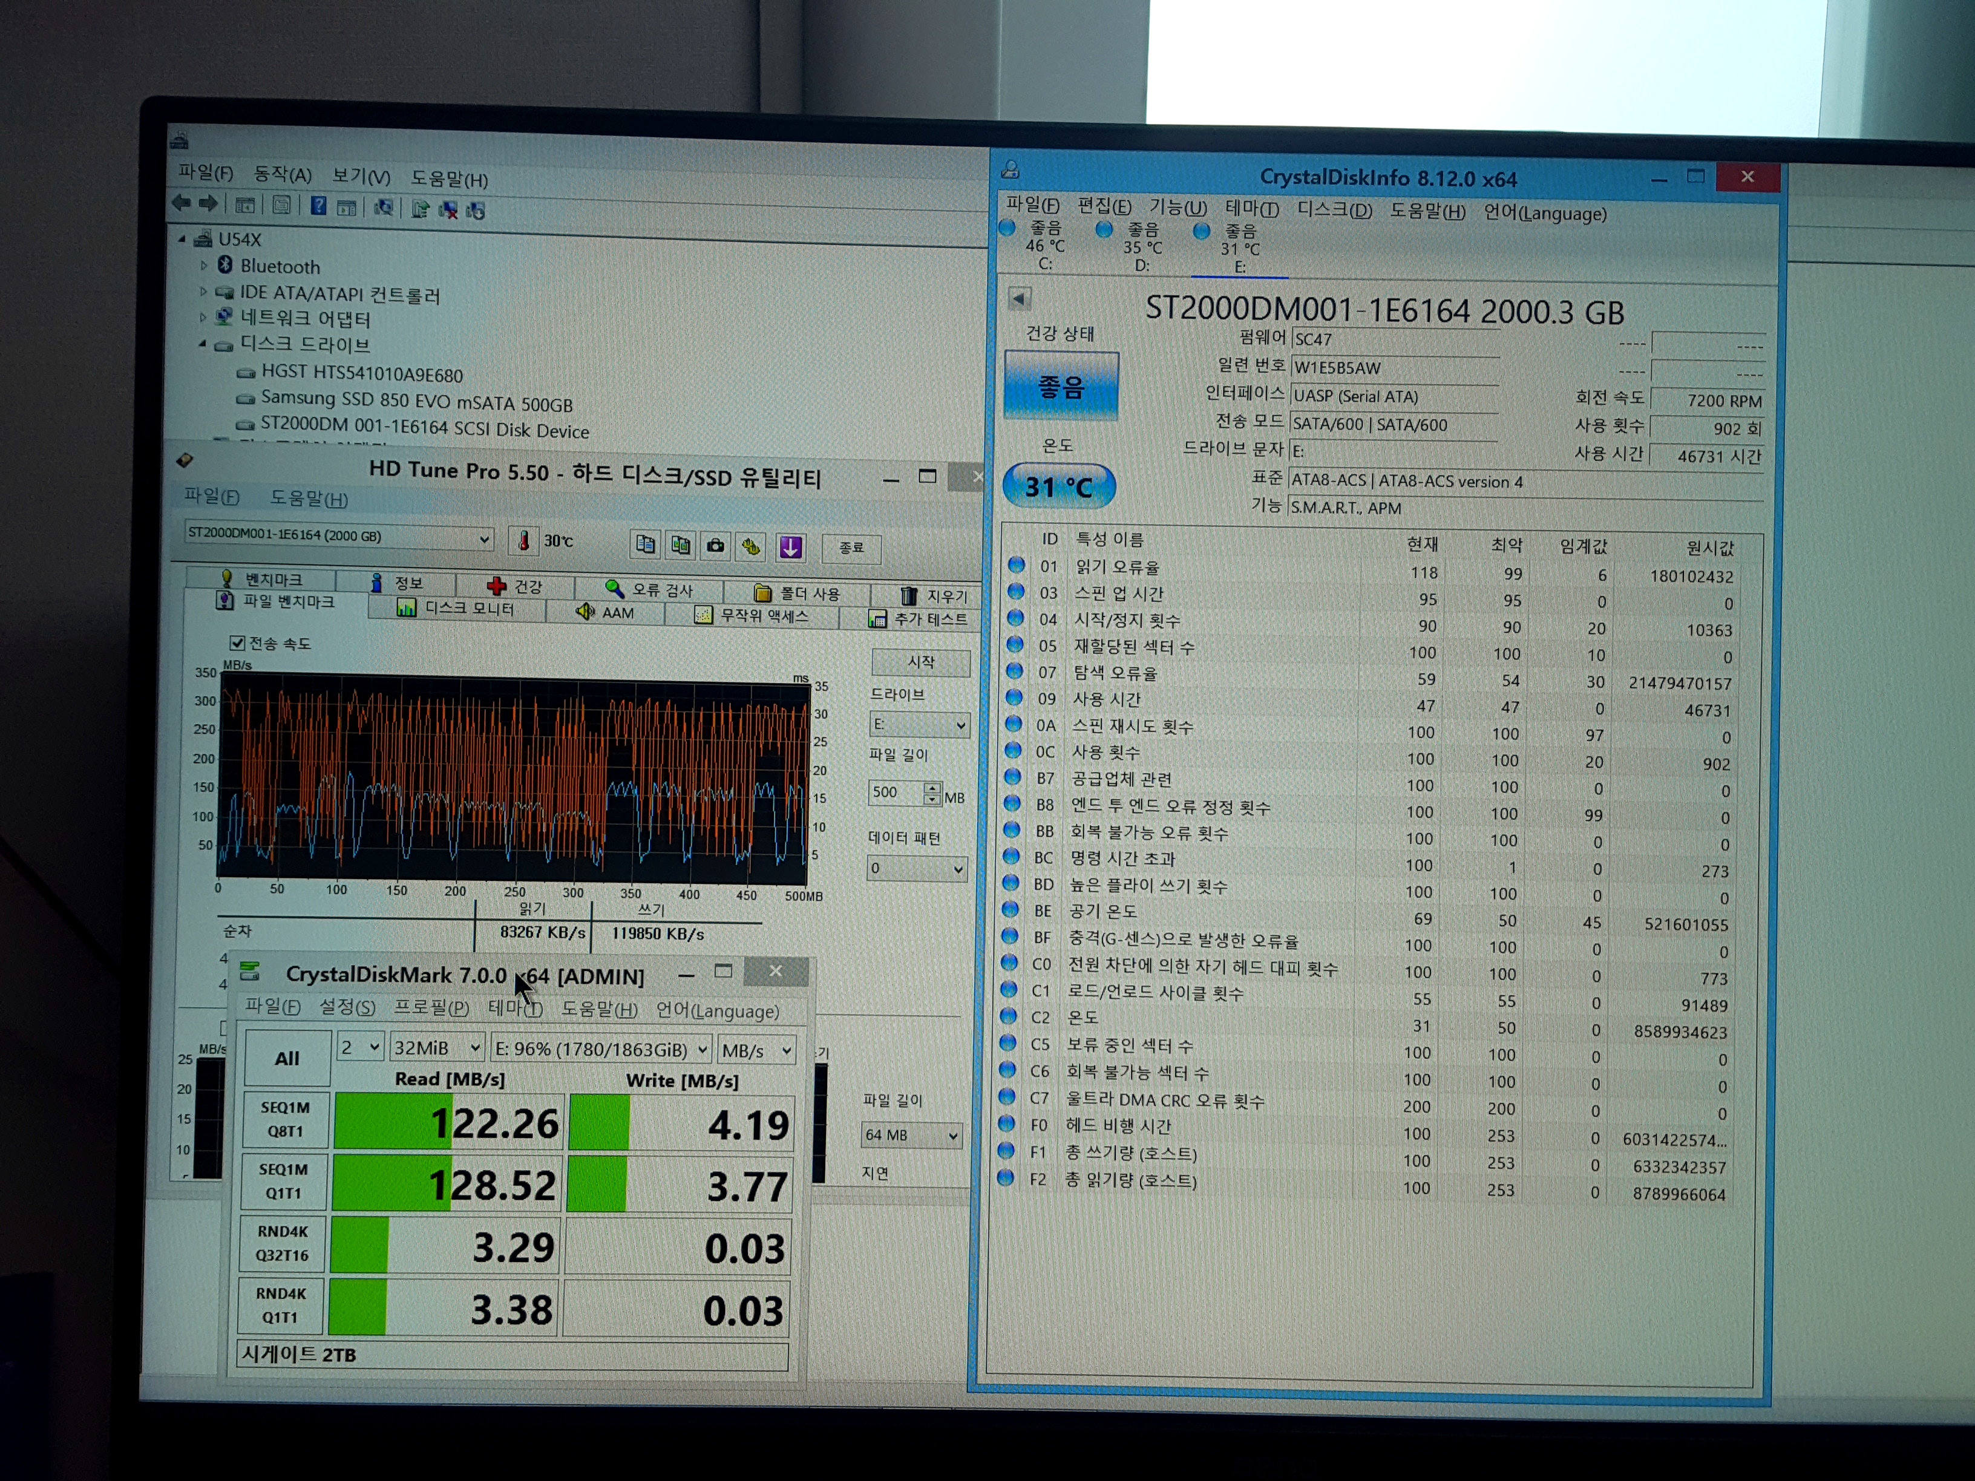Image resolution: width=1975 pixels, height=1481 pixels.
Task: Run the SEQ1M Q8T1 test
Action: 286,1119
